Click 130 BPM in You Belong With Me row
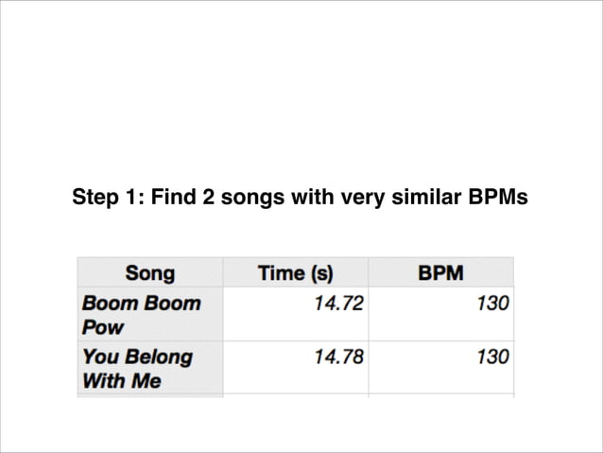The image size is (603, 453). (x=493, y=357)
